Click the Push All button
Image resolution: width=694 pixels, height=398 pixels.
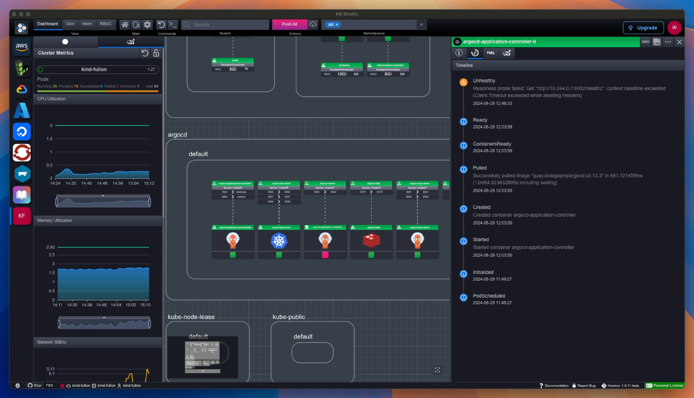pyautogui.click(x=289, y=24)
